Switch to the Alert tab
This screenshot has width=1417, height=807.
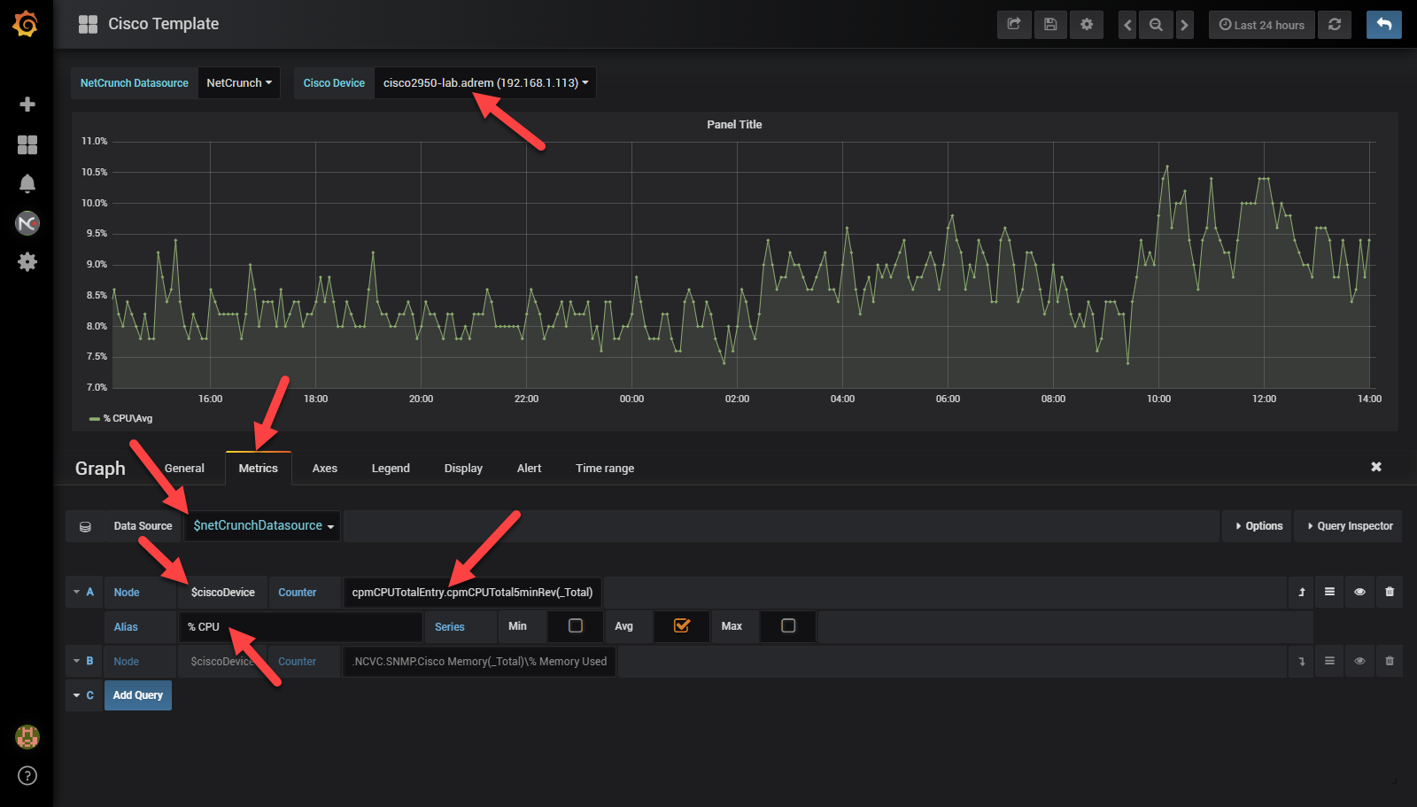(x=530, y=469)
